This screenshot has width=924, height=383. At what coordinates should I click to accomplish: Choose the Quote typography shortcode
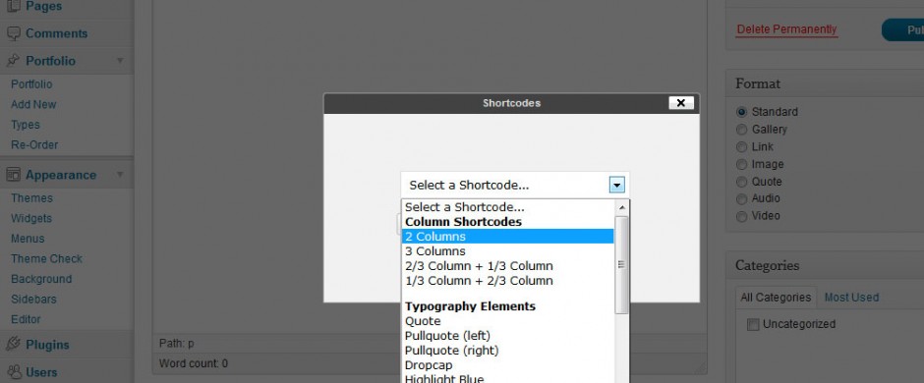click(x=507, y=321)
